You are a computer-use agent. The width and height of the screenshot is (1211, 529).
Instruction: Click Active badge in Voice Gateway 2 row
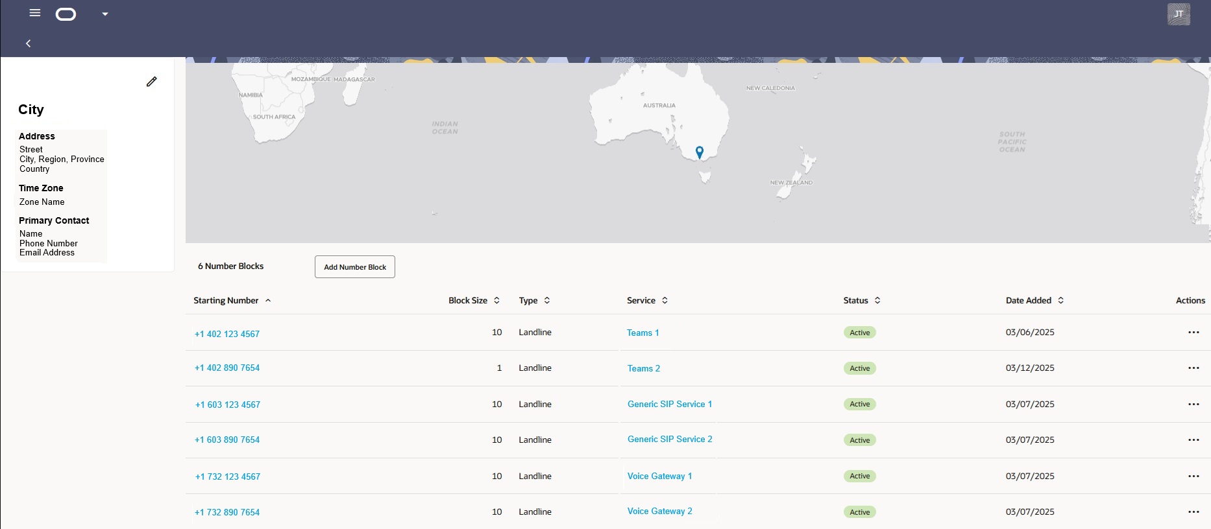(860, 512)
